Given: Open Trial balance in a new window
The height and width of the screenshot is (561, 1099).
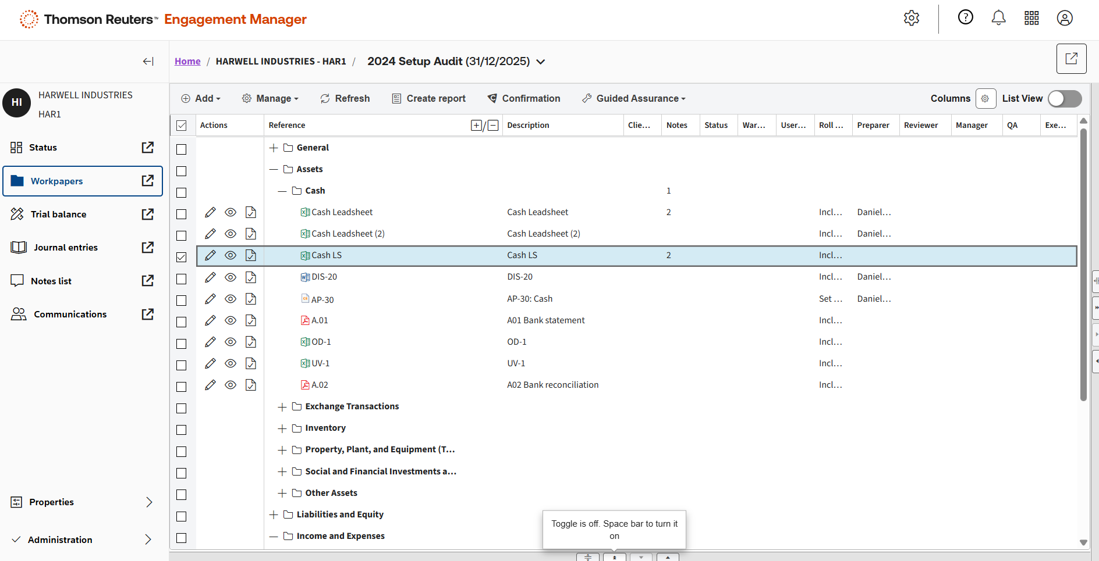Looking at the screenshot, I should tap(148, 215).
